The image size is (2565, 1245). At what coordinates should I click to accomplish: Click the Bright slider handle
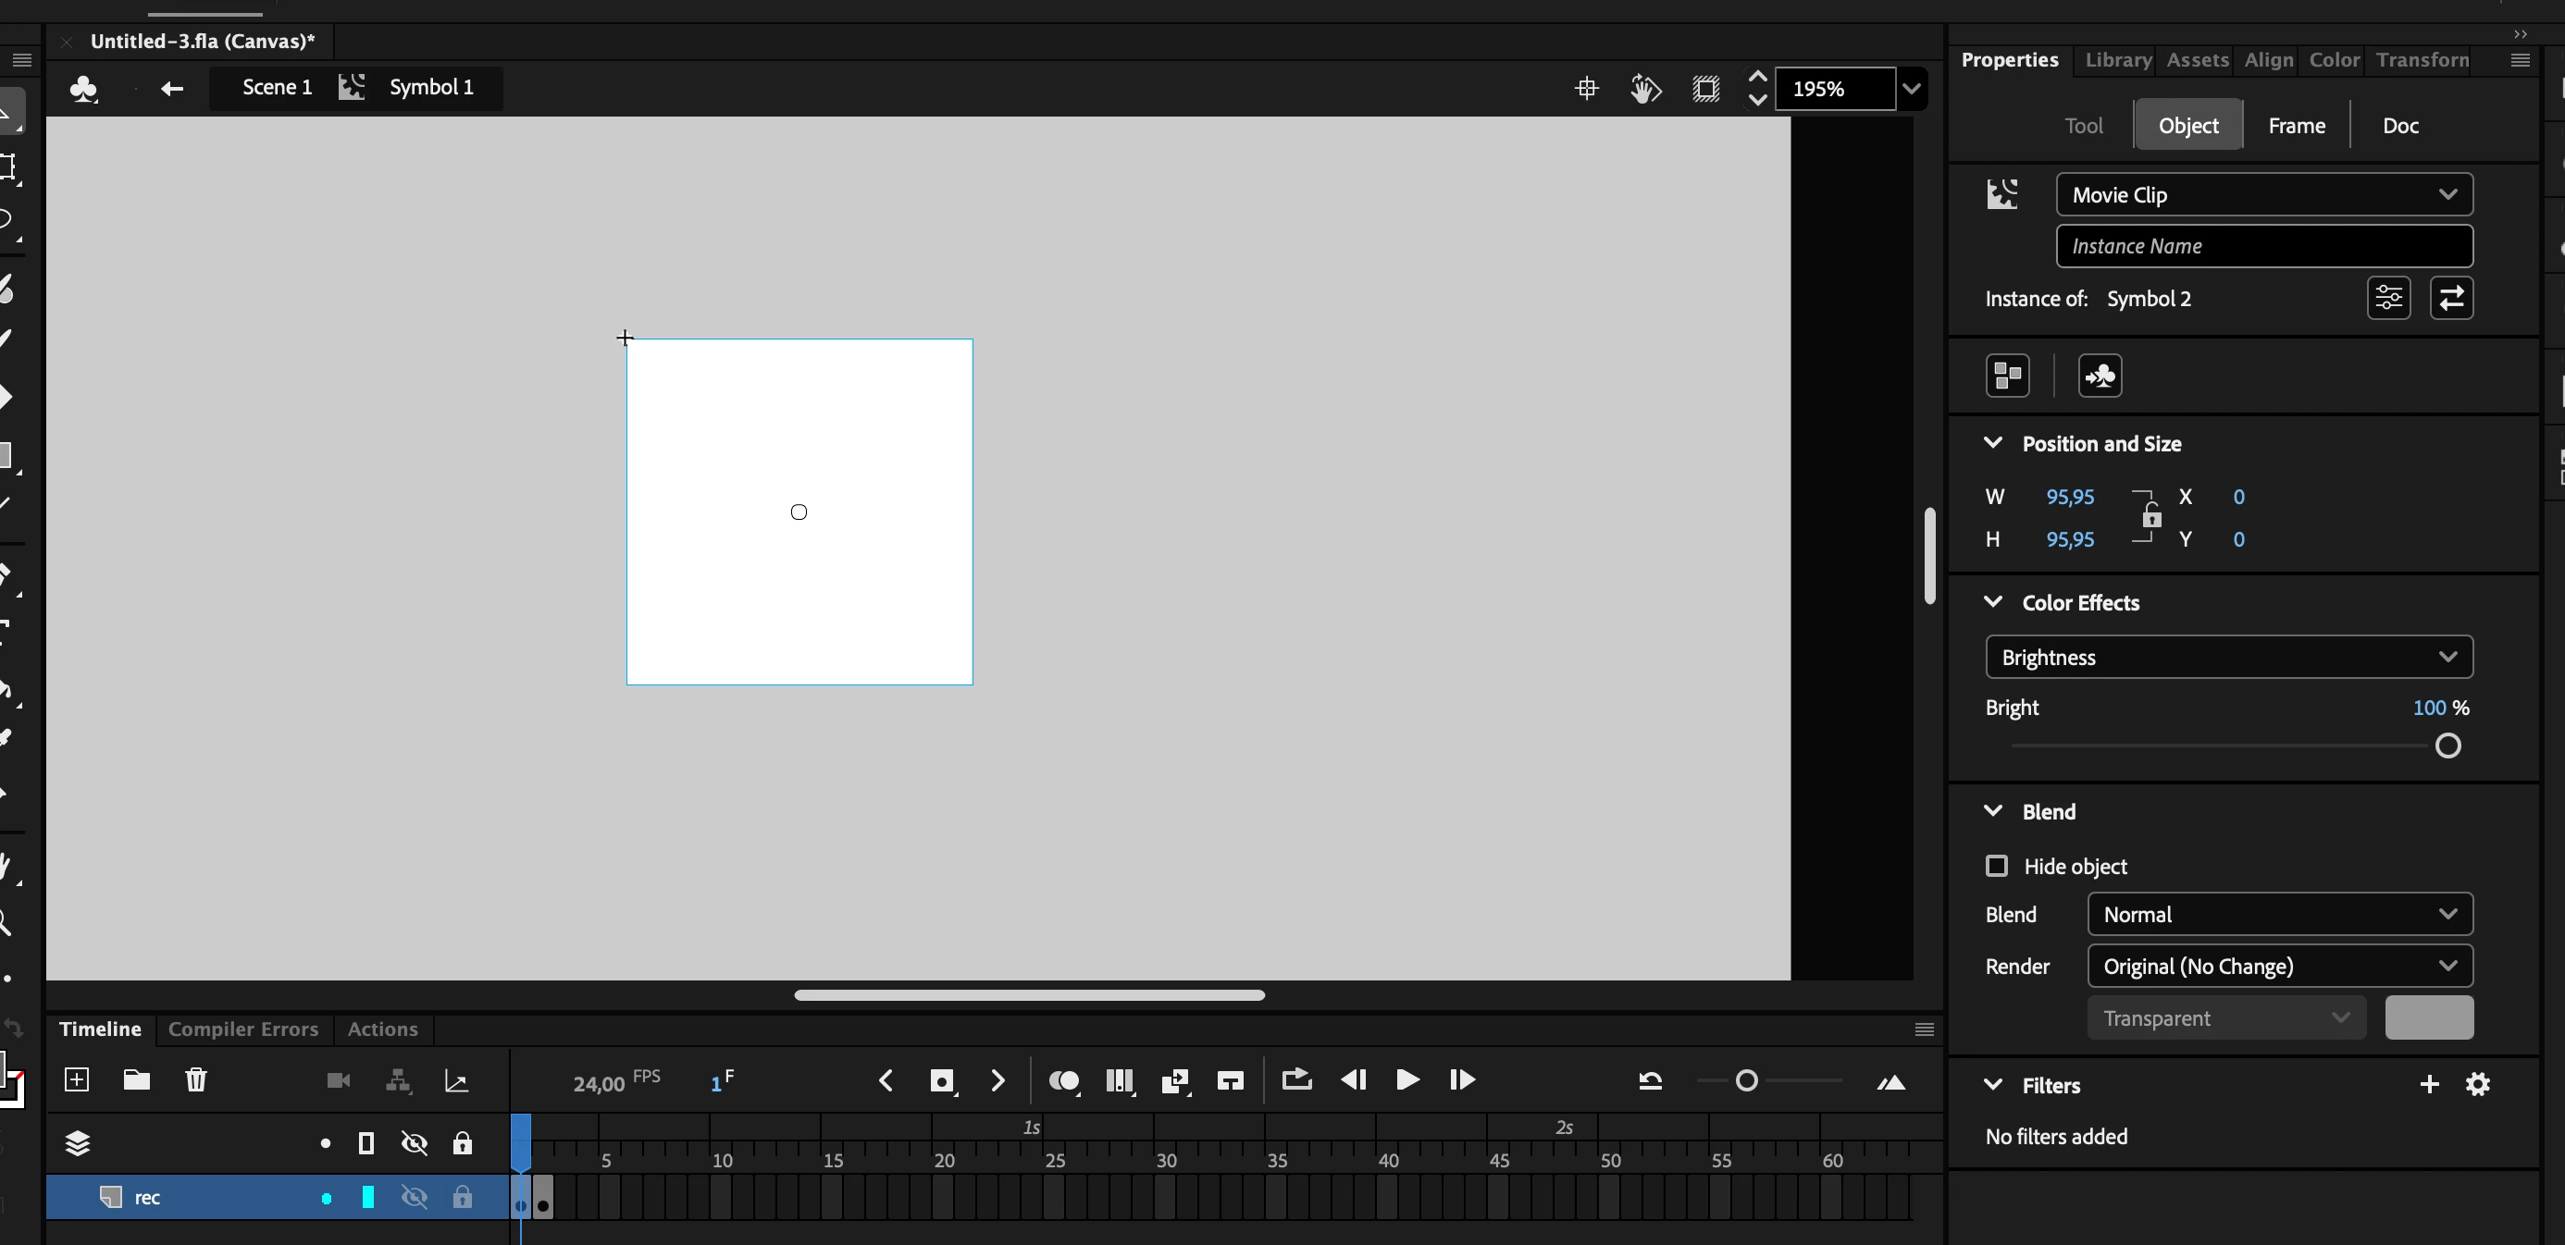(2447, 746)
